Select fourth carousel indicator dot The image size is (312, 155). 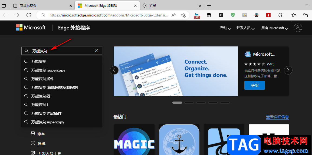point(213,103)
